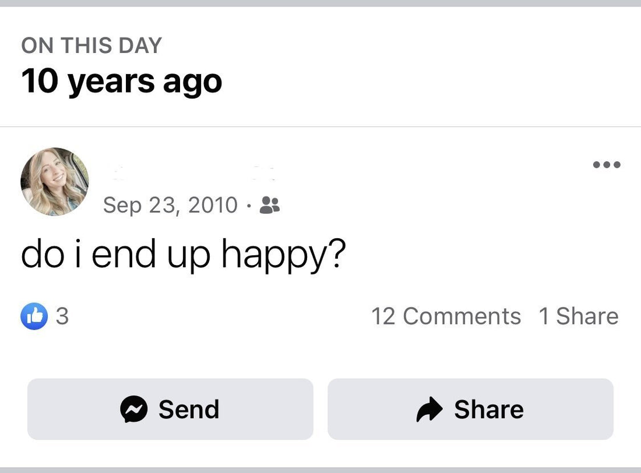Click the Messenger icon in the Send button
The width and height of the screenshot is (641, 473).
tap(134, 410)
